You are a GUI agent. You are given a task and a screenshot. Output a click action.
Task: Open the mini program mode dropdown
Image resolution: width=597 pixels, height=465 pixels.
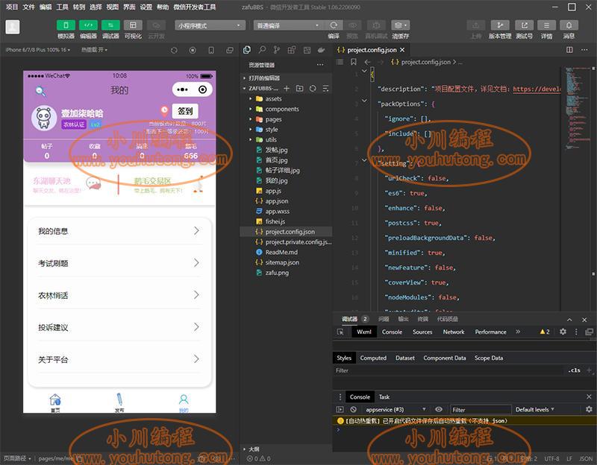click(x=210, y=25)
